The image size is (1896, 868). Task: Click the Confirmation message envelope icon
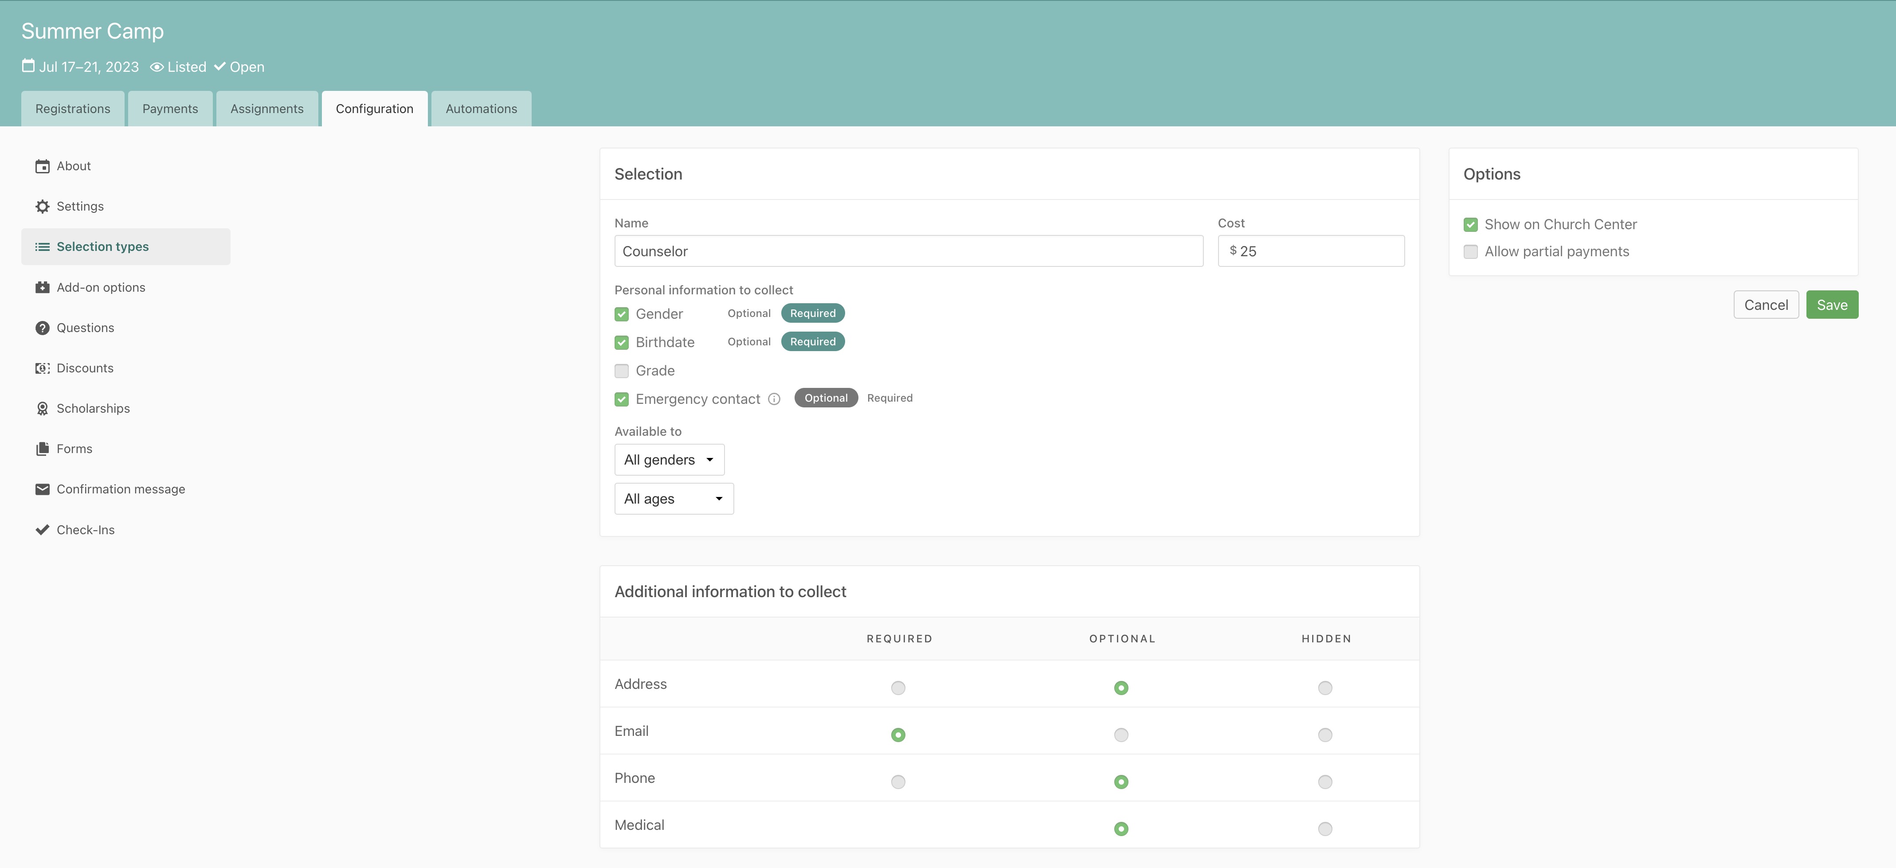pyautogui.click(x=42, y=489)
